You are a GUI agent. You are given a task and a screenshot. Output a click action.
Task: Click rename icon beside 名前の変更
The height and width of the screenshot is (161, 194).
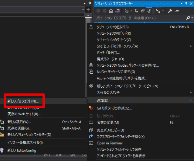(91, 122)
